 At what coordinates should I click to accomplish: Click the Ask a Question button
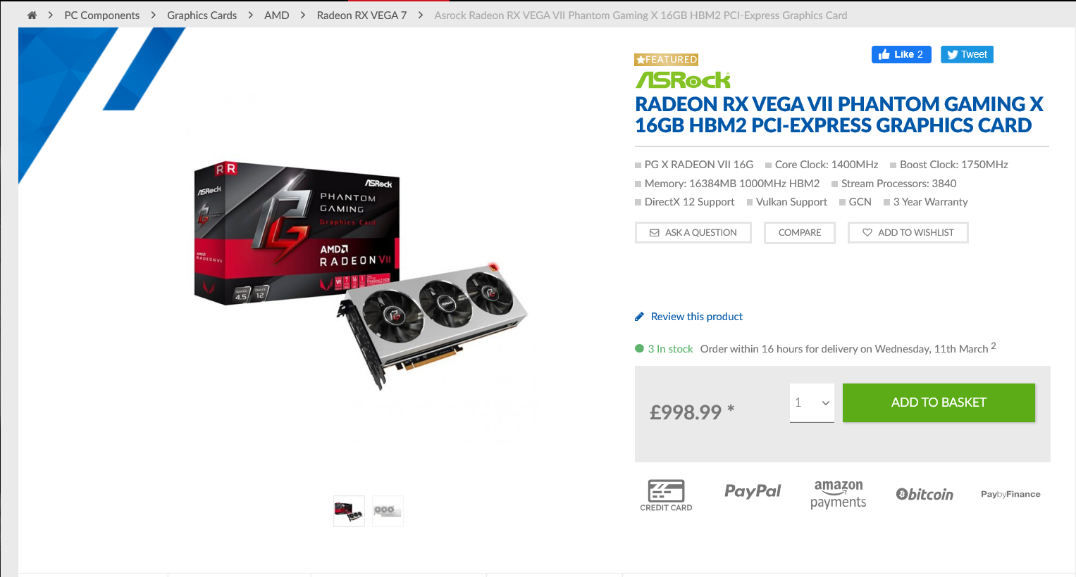693,232
